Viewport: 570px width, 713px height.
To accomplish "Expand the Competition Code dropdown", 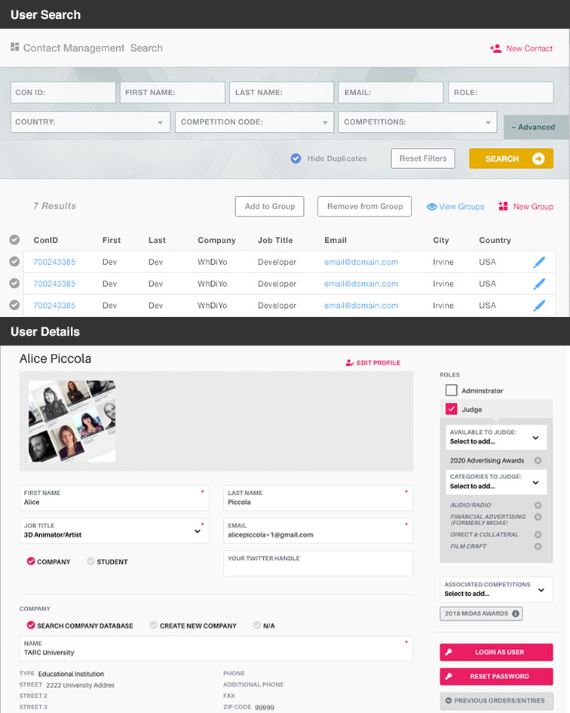I will 254,122.
